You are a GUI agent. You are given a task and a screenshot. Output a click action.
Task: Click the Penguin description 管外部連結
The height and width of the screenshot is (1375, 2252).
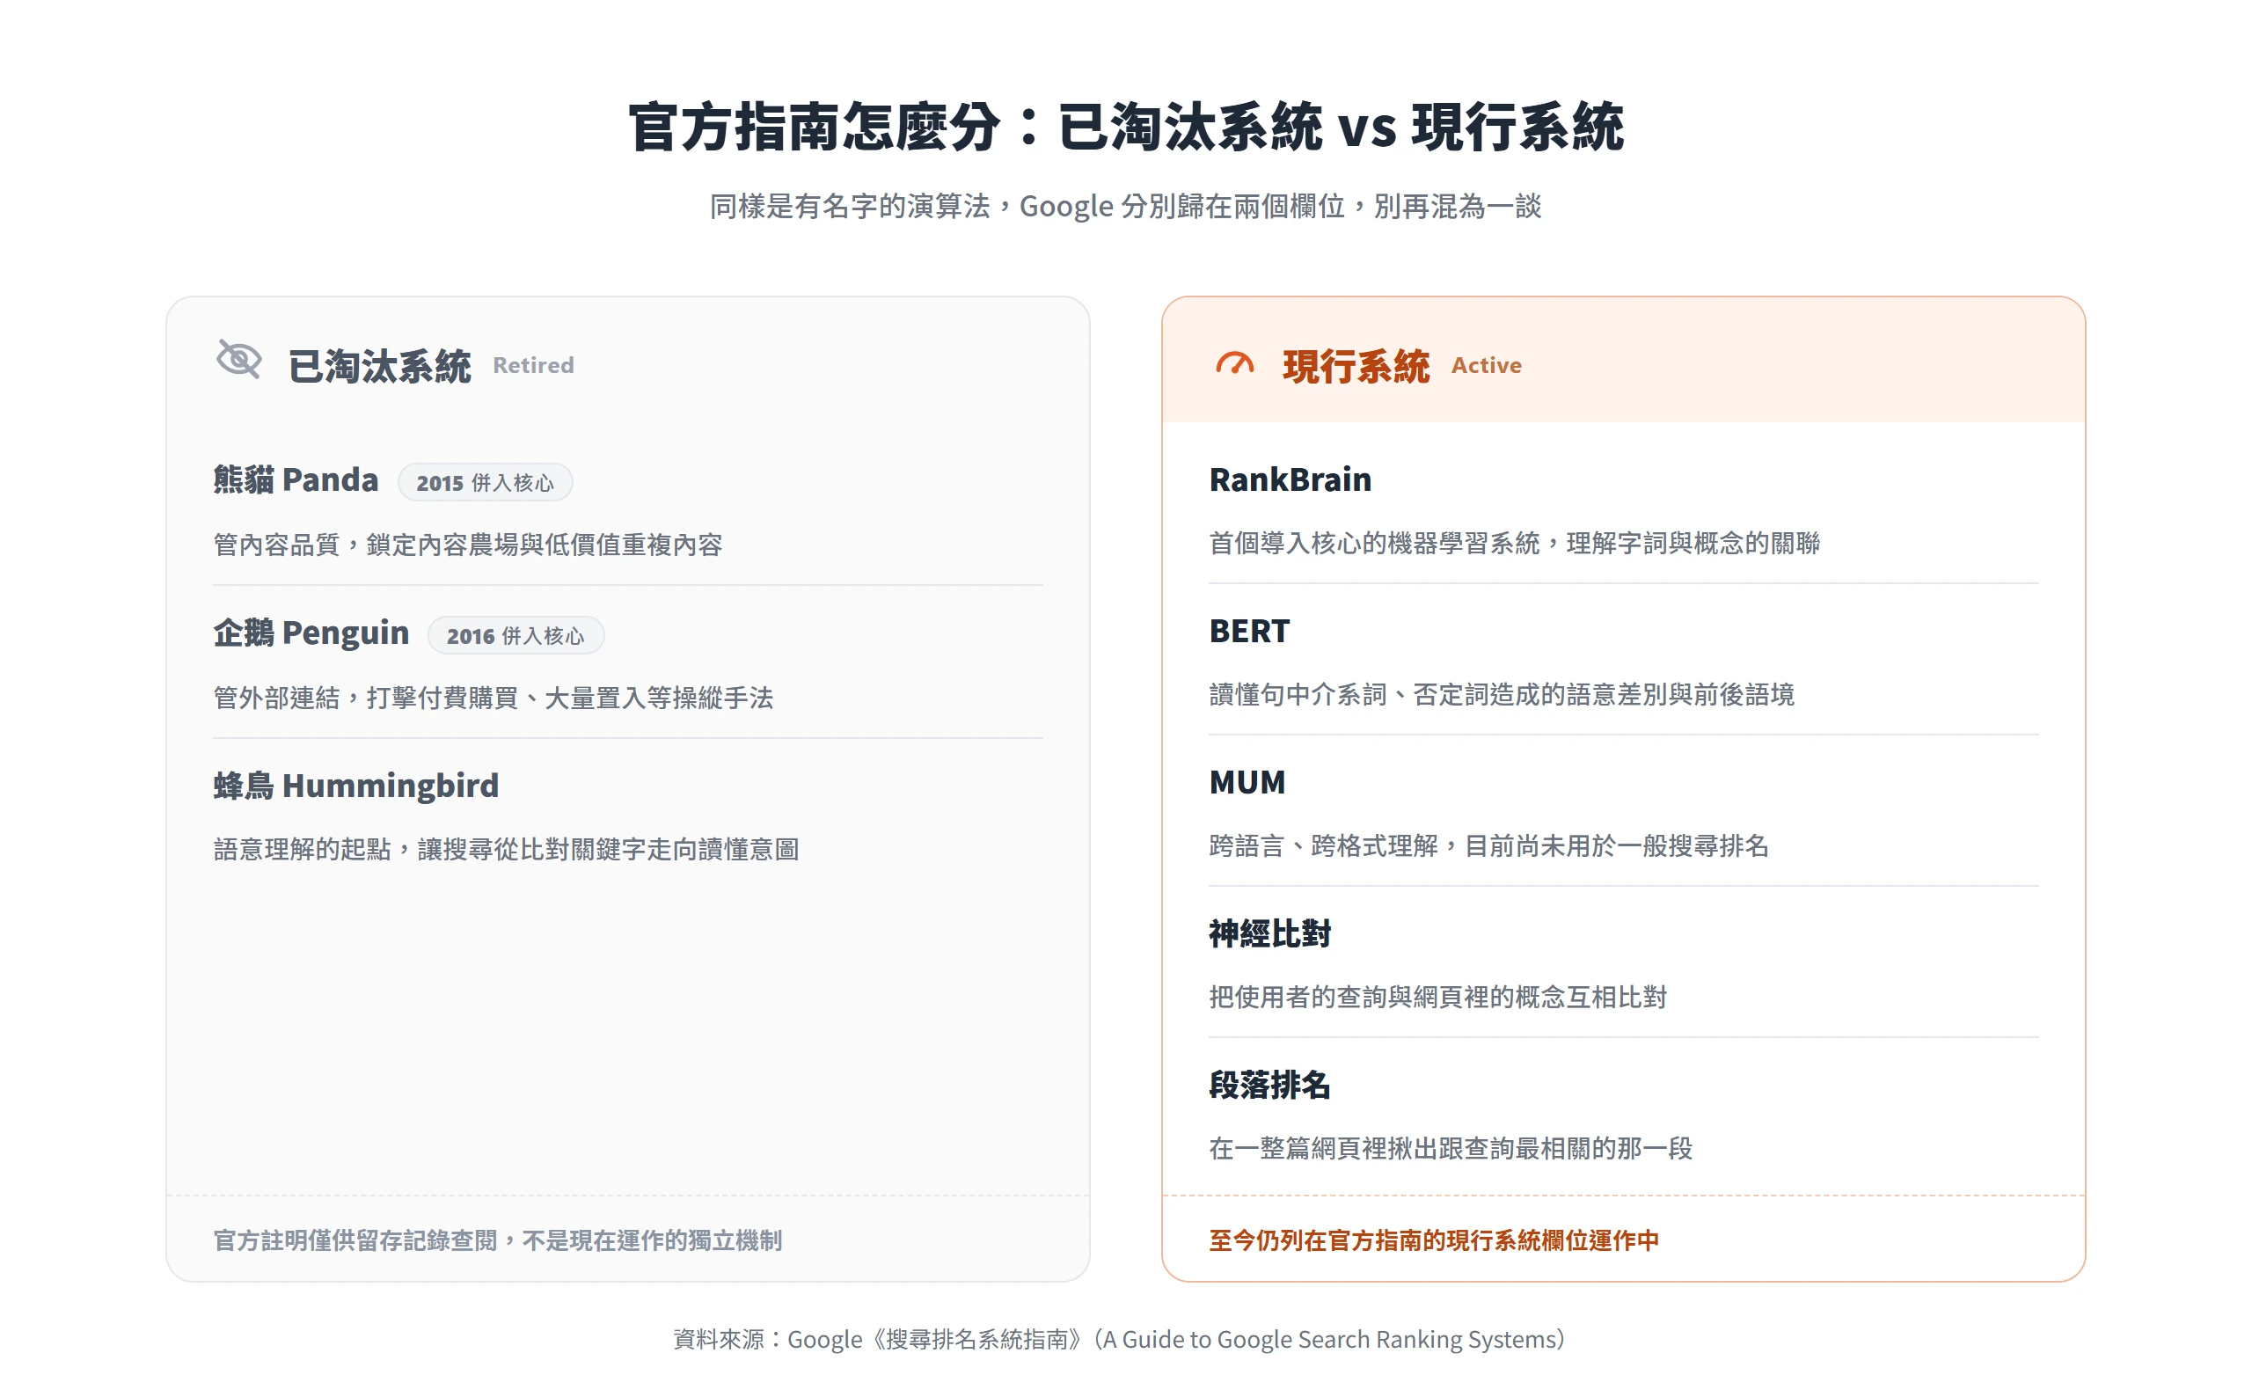coord(494,698)
